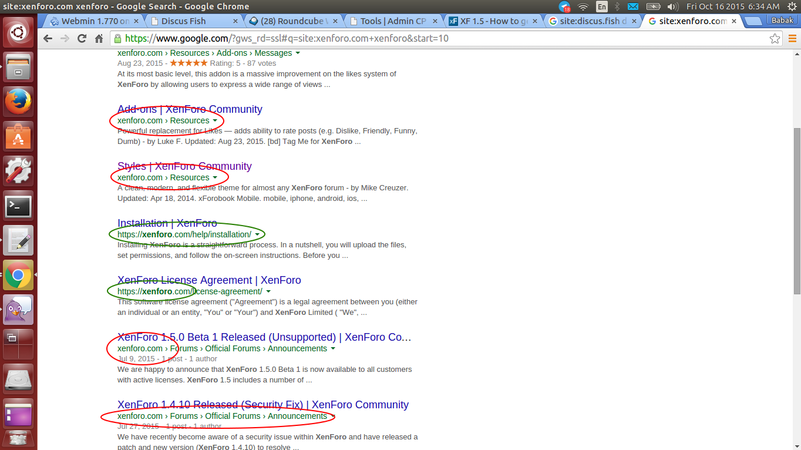Bookmark this page with the star icon
The image size is (801, 450).
pyautogui.click(x=775, y=39)
